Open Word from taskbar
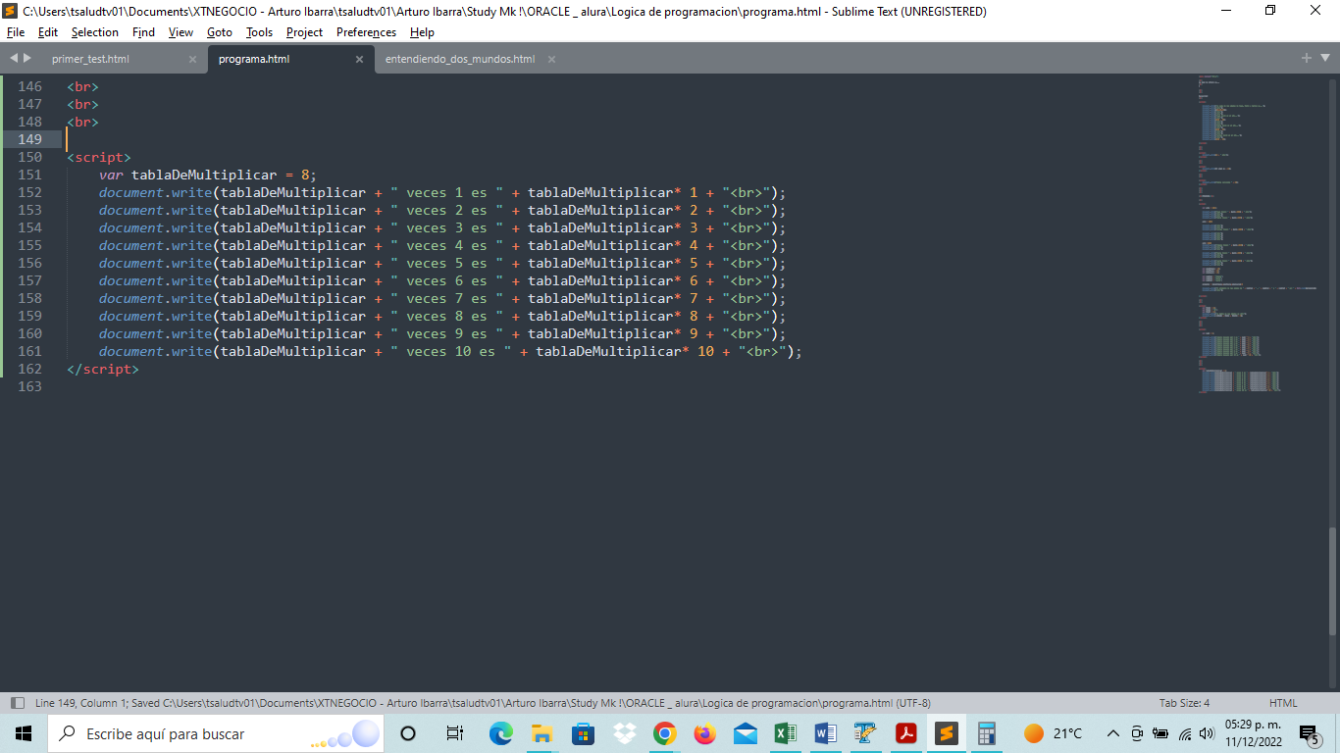Image resolution: width=1340 pixels, height=753 pixels. coord(825,733)
